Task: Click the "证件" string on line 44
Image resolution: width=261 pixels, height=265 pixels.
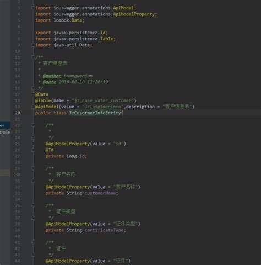Action: tap(121, 261)
